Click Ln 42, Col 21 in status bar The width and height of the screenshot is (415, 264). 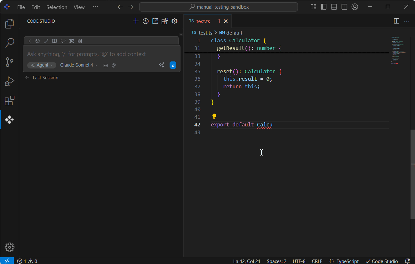pyautogui.click(x=246, y=261)
